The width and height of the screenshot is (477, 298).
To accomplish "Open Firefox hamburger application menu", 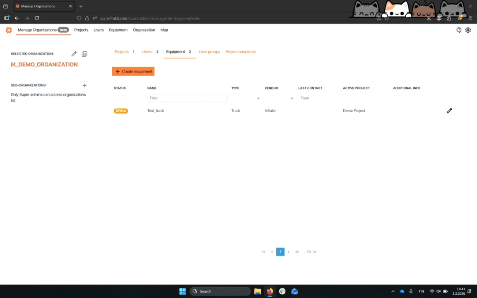I will coord(470,18).
